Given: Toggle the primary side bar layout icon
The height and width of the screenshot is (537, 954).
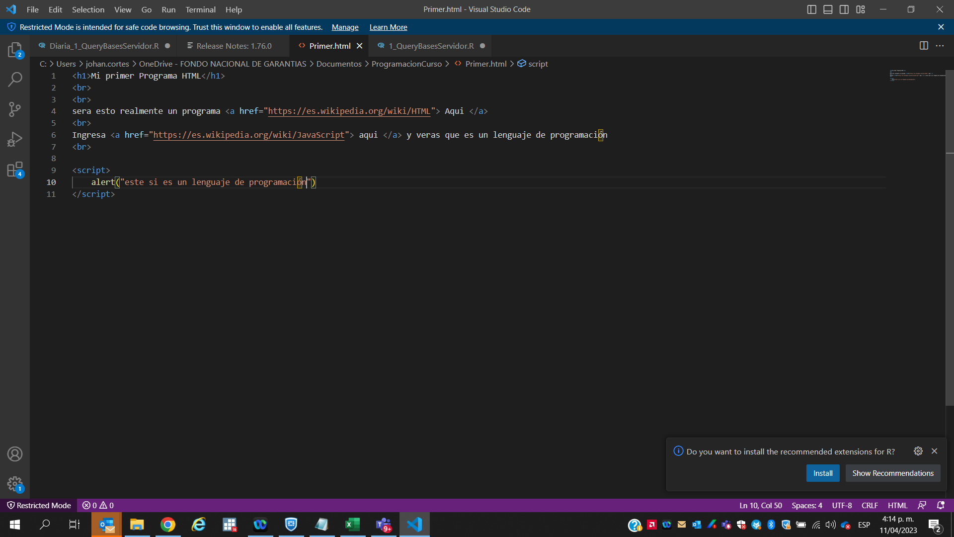Looking at the screenshot, I should [811, 9].
